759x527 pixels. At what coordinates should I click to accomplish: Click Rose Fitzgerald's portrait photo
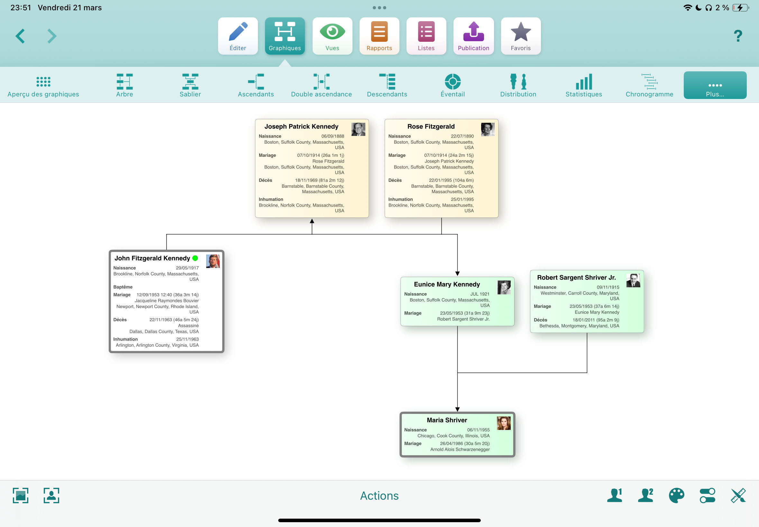point(488,129)
